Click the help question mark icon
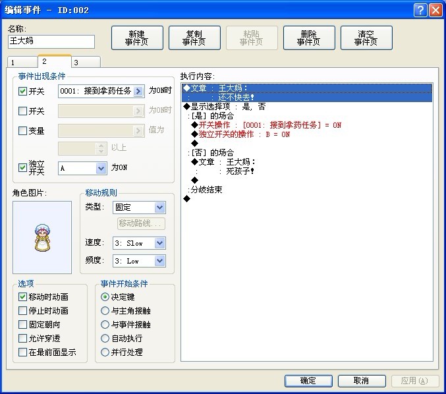 (420, 11)
